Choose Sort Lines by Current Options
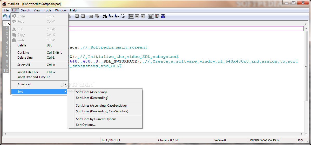Image resolution: width=311 pixels, height=145 pixels. point(105,119)
